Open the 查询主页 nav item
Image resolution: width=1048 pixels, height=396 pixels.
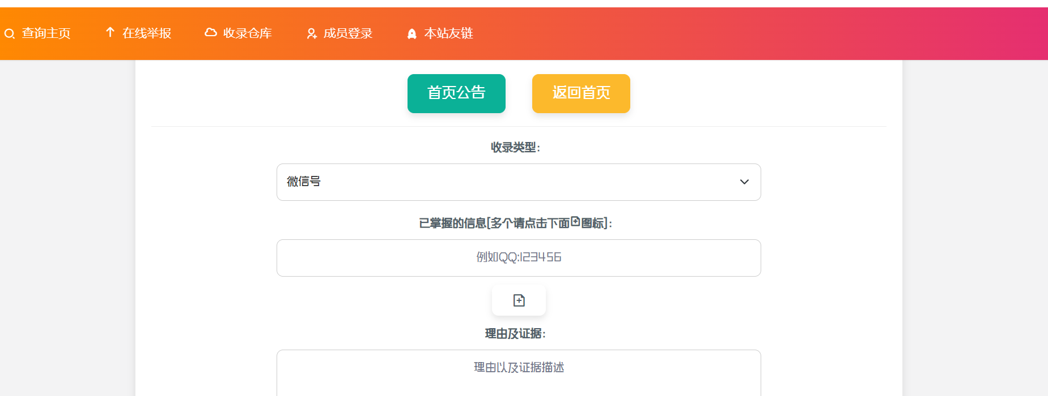coord(46,33)
